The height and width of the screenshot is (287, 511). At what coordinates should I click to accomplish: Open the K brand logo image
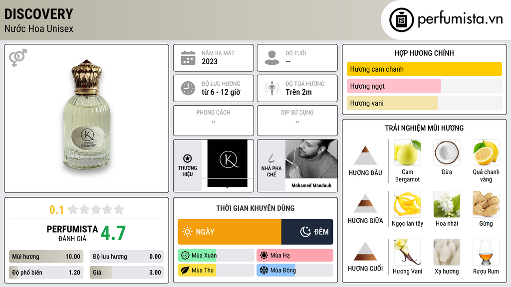(228, 163)
